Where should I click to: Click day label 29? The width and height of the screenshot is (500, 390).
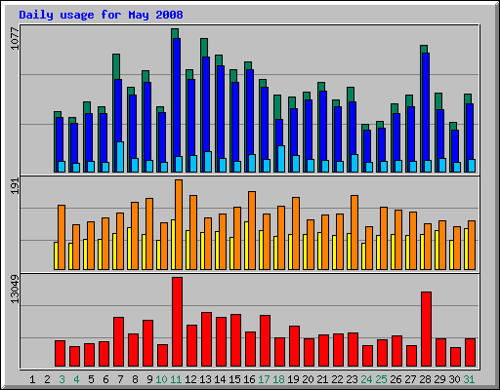[439, 379]
